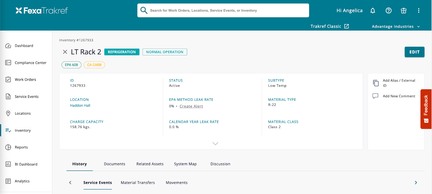Select the Service Events sub-tab
The image size is (432, 194).
(97, 183)
